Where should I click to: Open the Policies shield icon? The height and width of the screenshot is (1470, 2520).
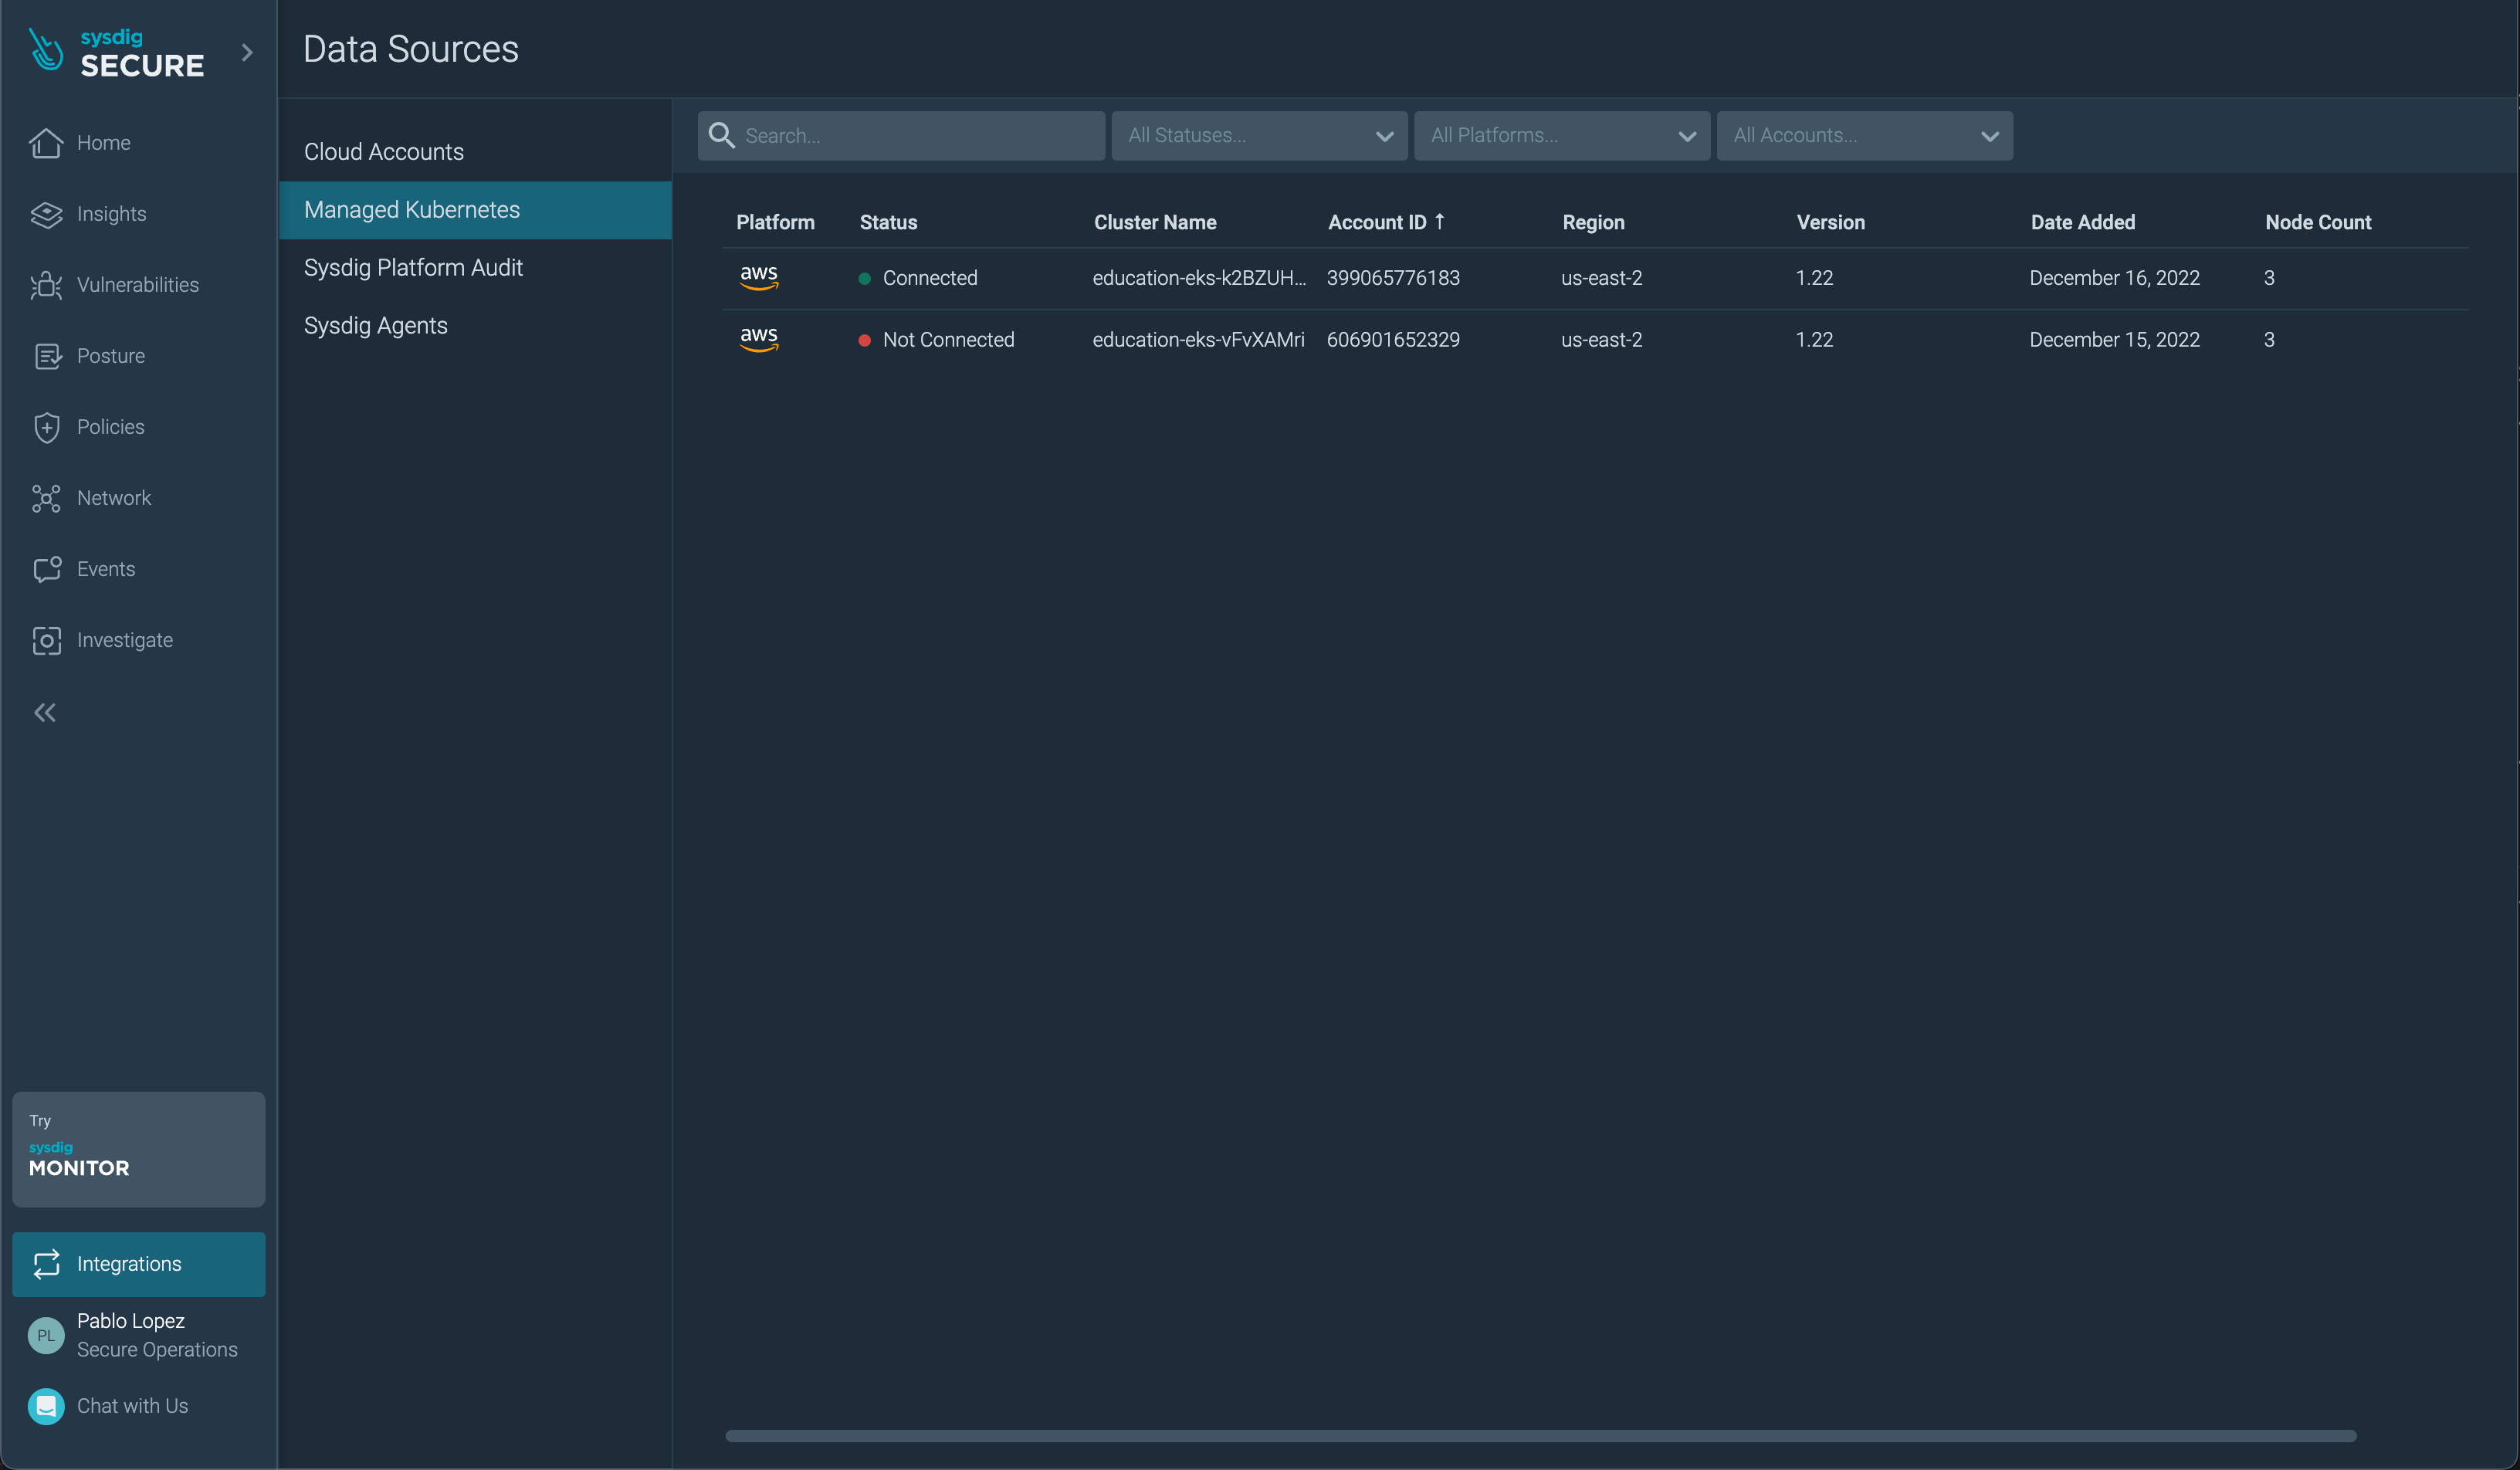[x=46, y=427]
